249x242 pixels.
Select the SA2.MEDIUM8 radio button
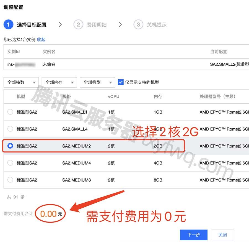(x=10, y=180)
